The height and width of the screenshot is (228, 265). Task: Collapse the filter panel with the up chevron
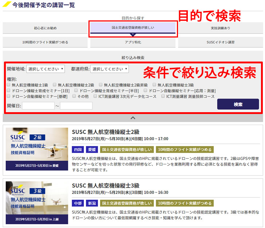click(x=133, y=118)
